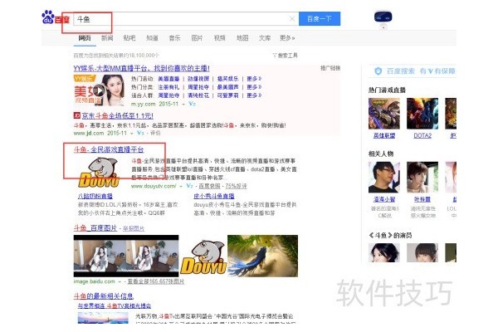Expand dropdown arrow beside douyutv.com URL
The width and height of the screenshot is (498, 332).
point(181,186)
